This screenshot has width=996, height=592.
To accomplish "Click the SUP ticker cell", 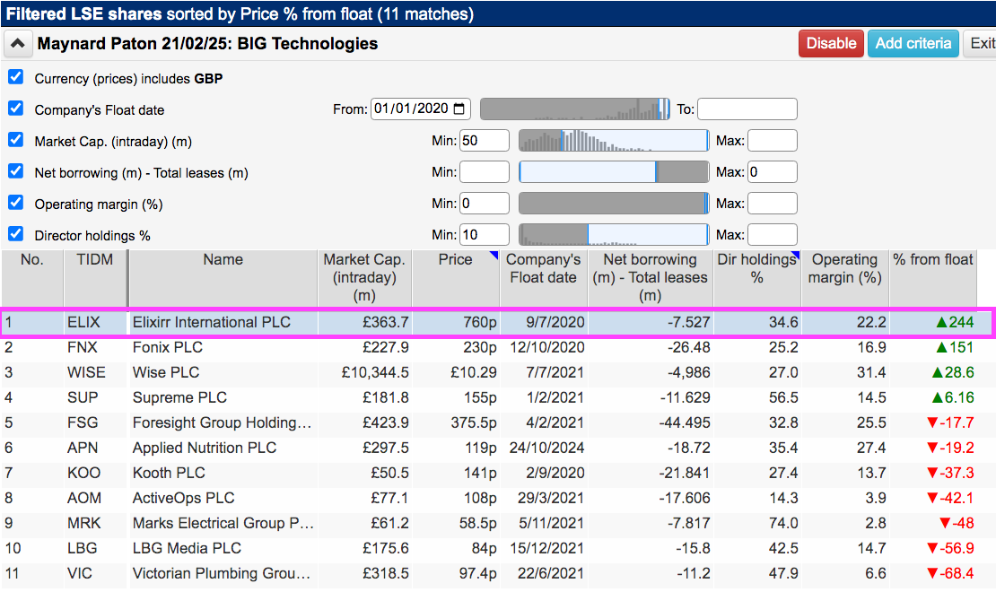I will point(83,397).
